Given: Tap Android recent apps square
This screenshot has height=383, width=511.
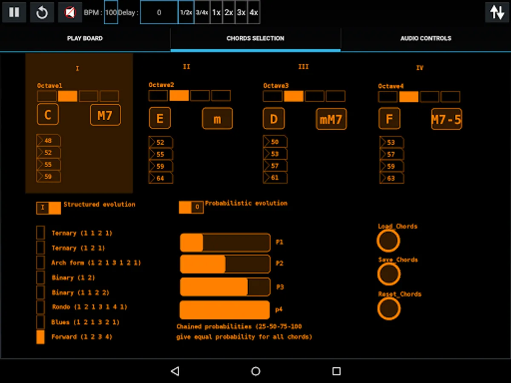Looking at the screenshot, I should 336,371.
